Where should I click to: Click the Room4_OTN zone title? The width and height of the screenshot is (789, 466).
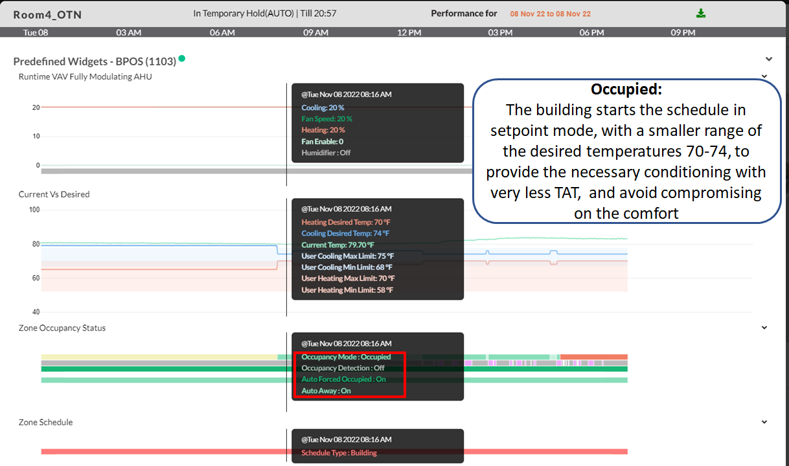pyautogui.click(x=47, y=14)
